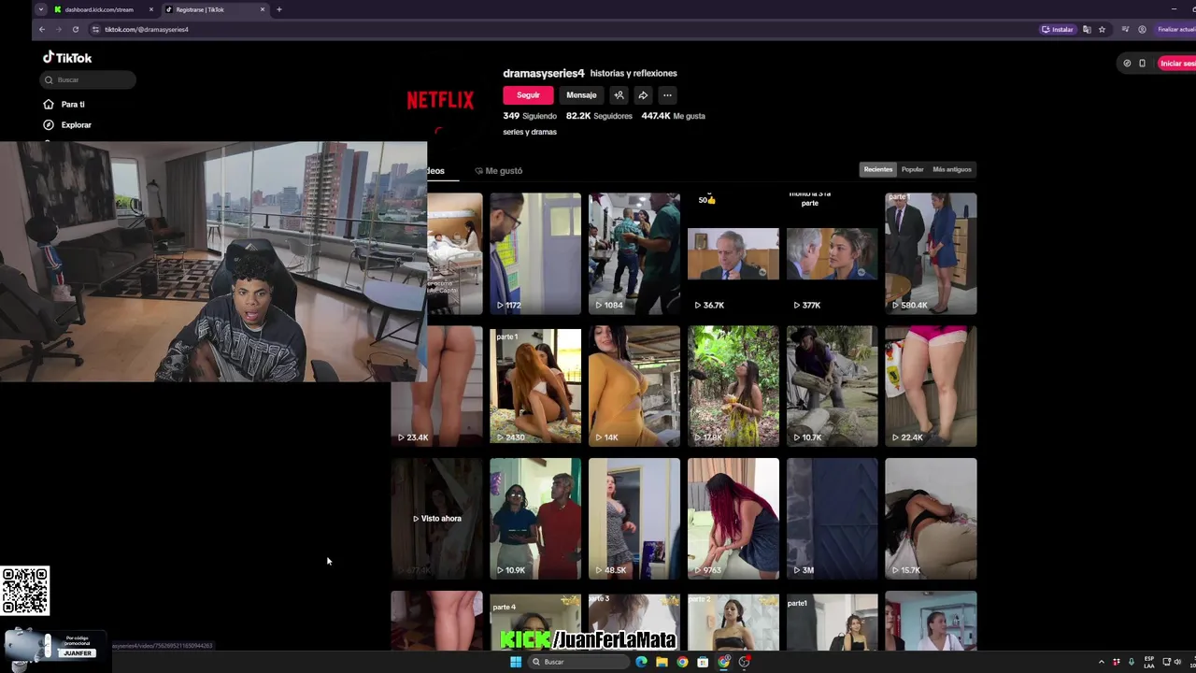Open the media control icon in toolbar

click(x=1125, y=29)
